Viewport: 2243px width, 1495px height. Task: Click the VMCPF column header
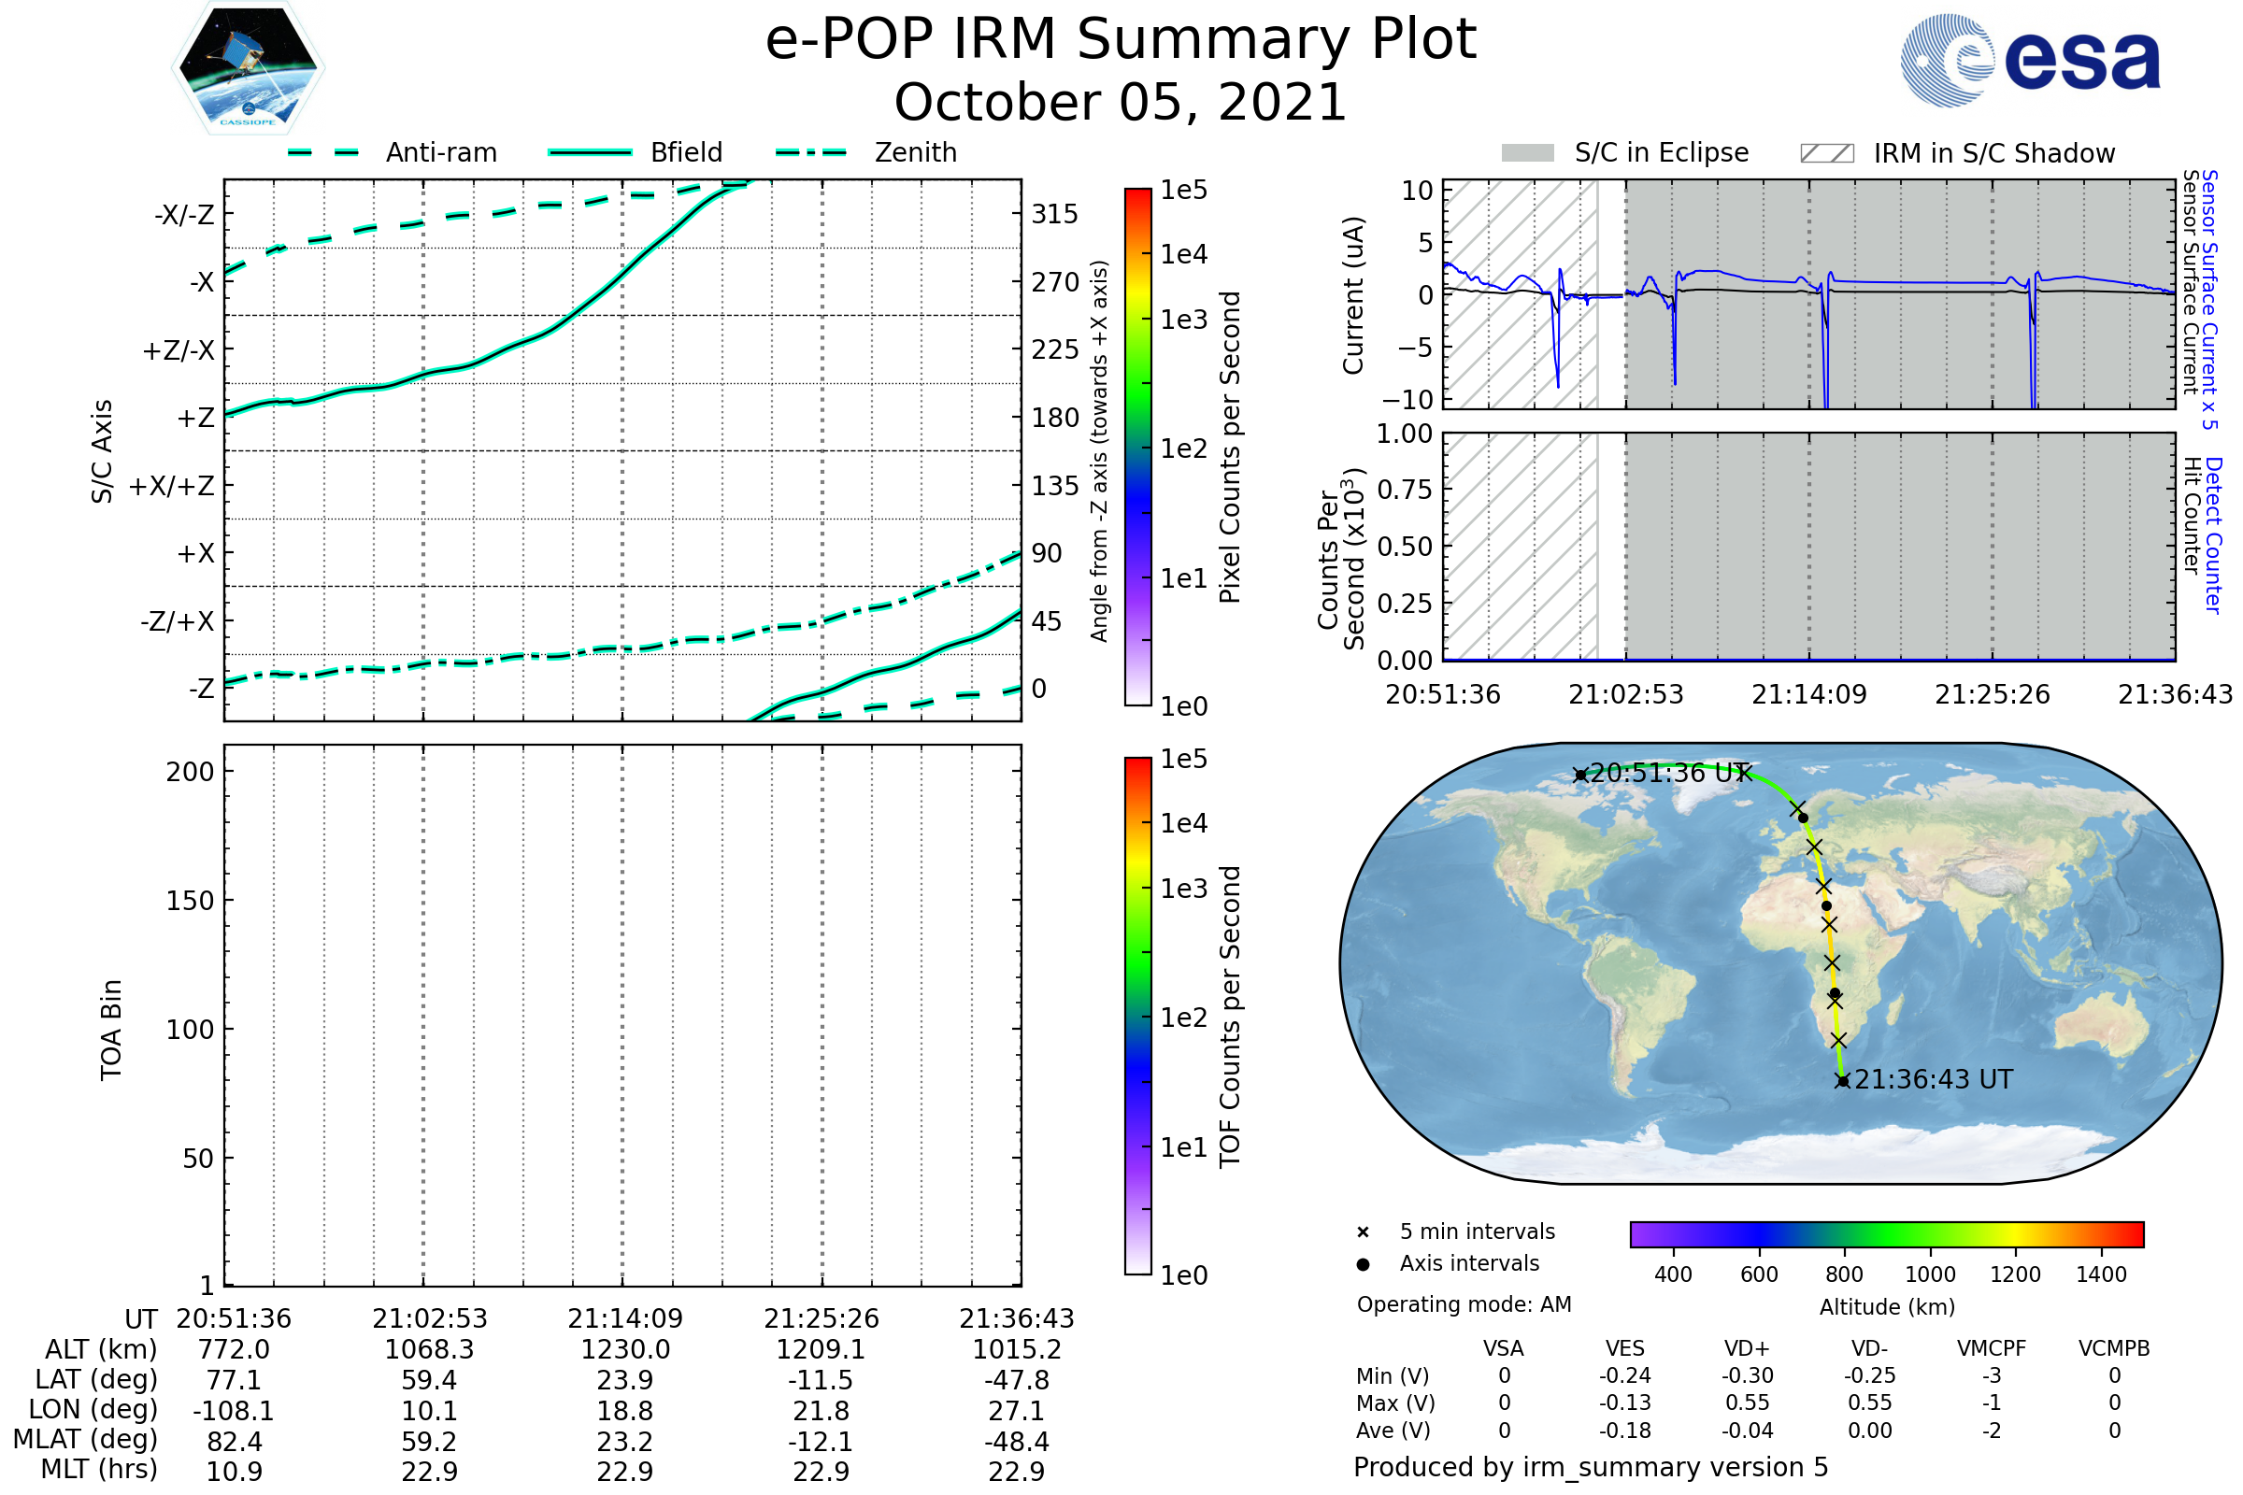tap(1992, 1348)
